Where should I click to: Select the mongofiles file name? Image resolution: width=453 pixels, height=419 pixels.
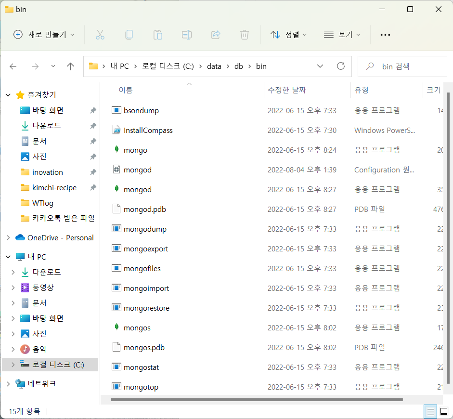click(x=142, y=268)
